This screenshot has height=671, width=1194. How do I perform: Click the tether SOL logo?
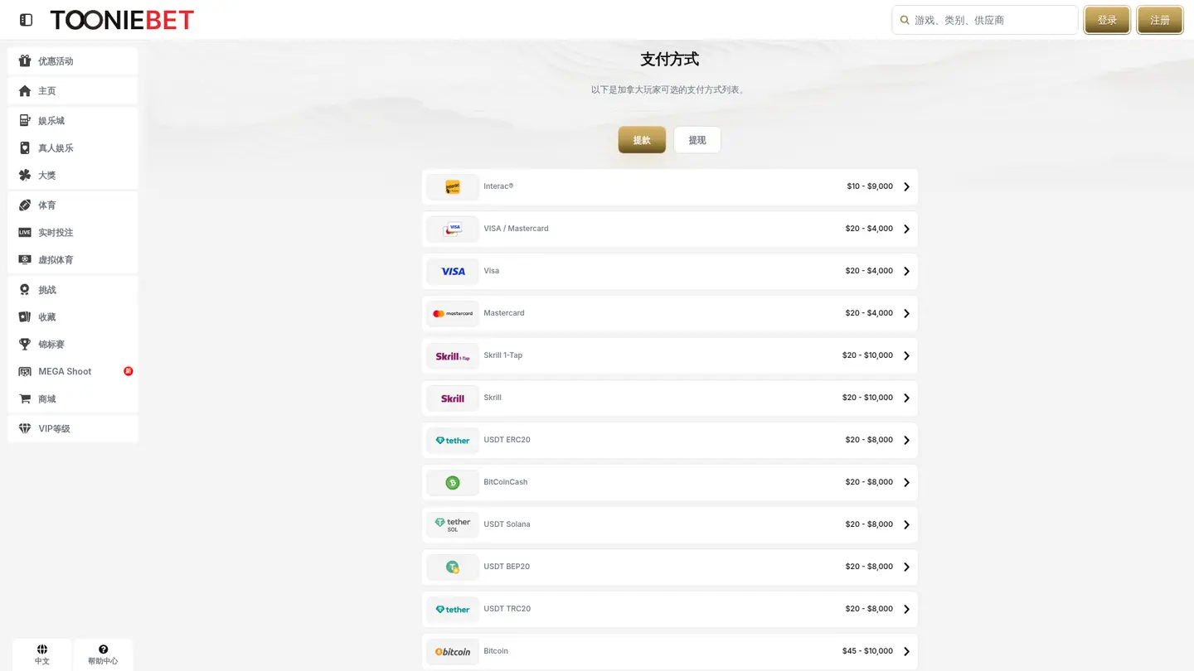point(453,524)
